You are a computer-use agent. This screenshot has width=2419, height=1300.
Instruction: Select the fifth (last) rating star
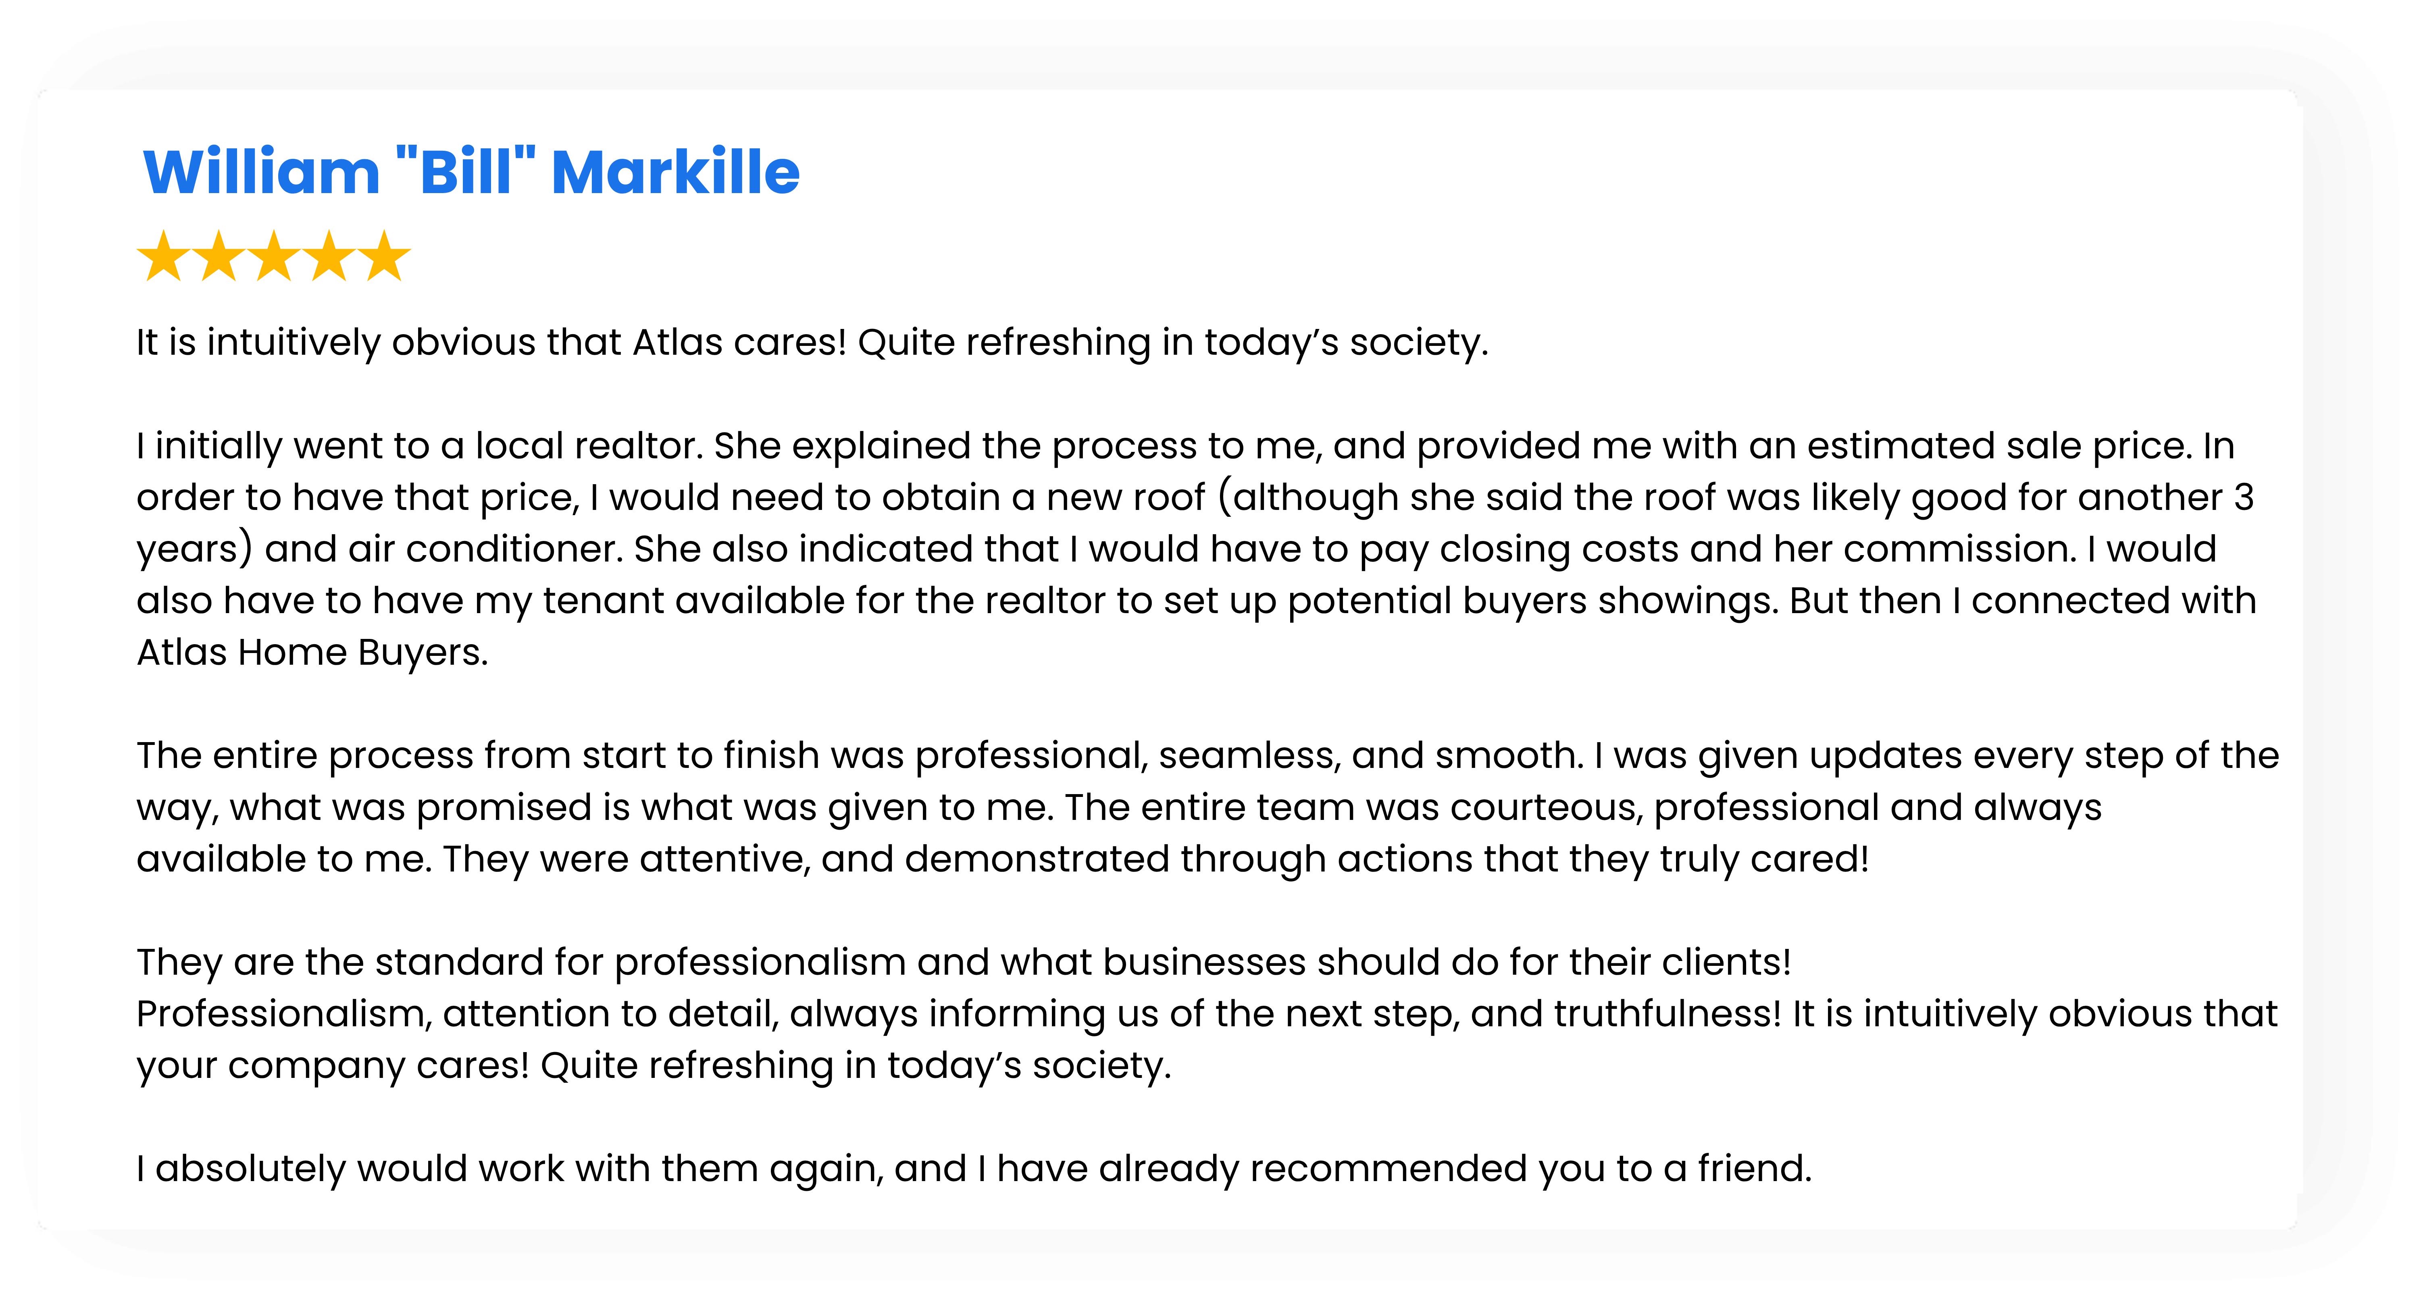pos(385,256)
